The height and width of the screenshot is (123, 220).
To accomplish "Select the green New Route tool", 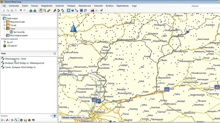I will pyautogui.click(x=59, y=11).
